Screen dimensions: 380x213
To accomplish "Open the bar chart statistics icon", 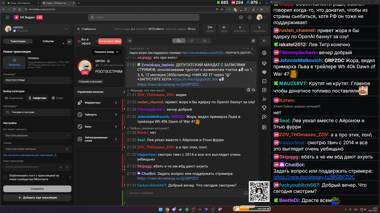I will tap(264, 99).
